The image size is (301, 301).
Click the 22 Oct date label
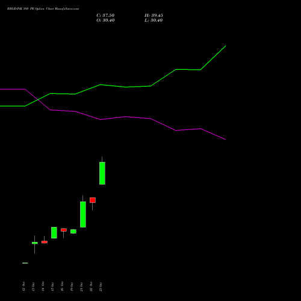coord(91,287)
